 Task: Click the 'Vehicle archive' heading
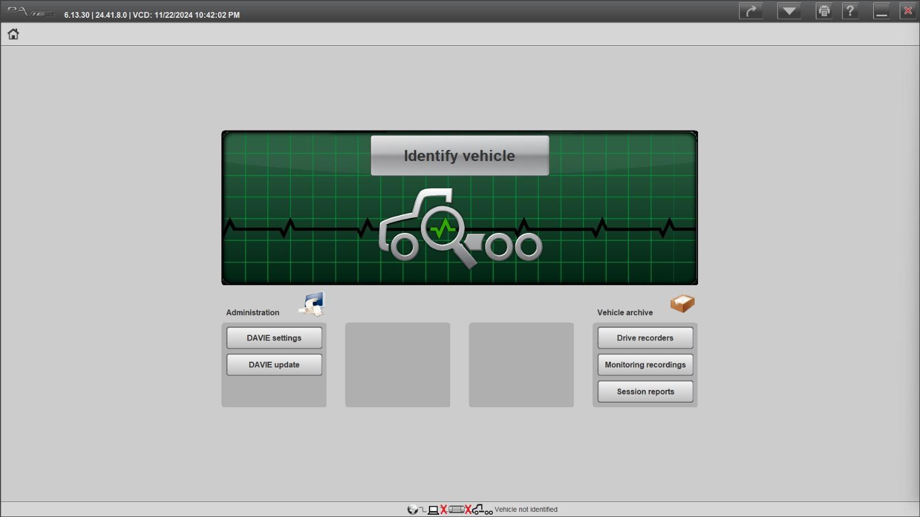point(625,312)
